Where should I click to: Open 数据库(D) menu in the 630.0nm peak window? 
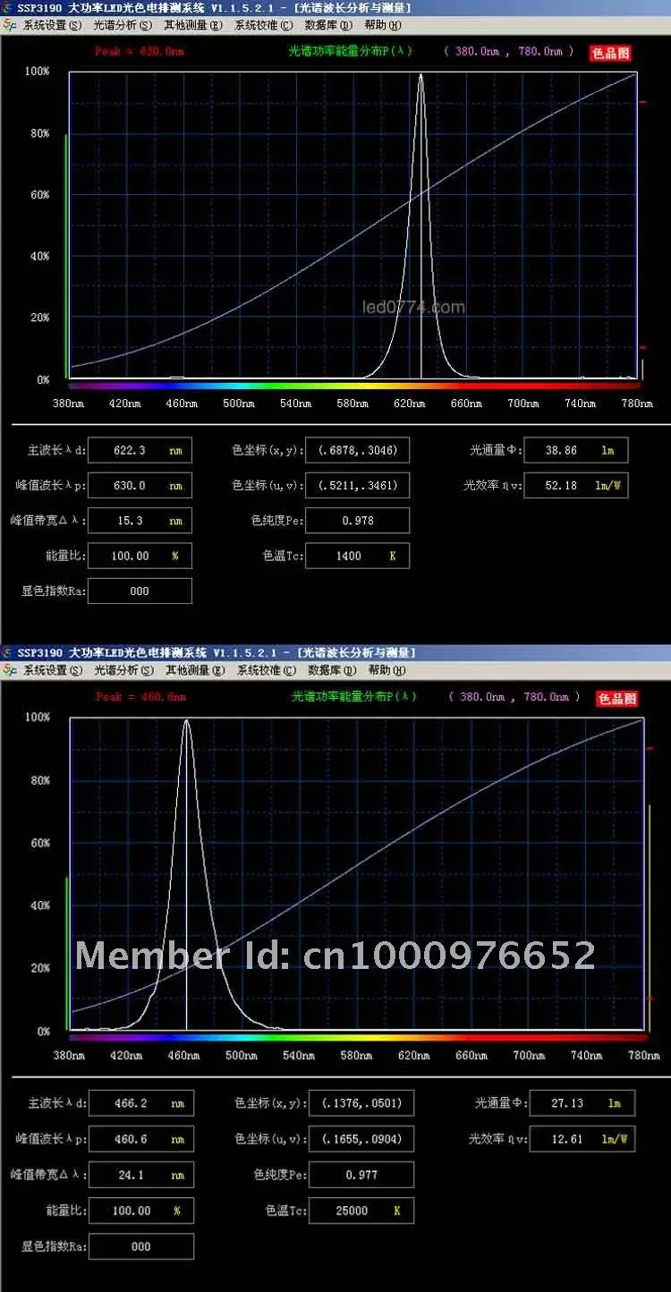click(328, 26)
